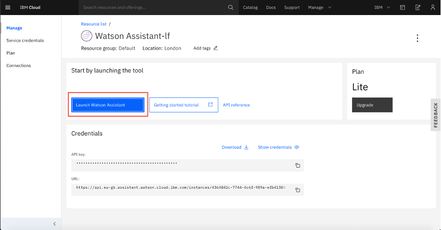Viewport: 441px width, 230px height.
Task: Click the IBM Cloud home logo text
Action: (30, 7)
